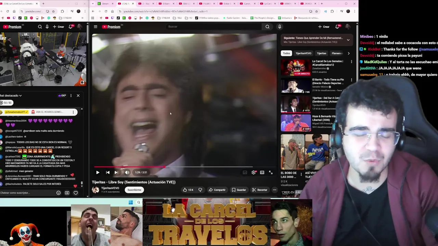Select the TijeritasVEVO filter chip

[x=304, y=53]
